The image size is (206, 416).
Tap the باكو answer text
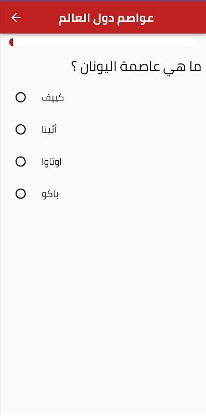50,194
